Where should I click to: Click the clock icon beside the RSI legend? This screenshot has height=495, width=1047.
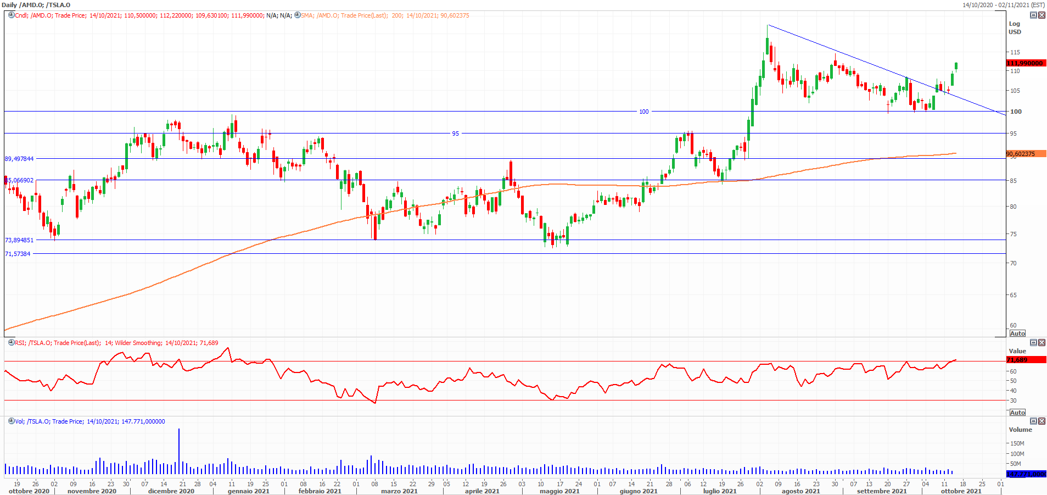click(x=11, y=343)
